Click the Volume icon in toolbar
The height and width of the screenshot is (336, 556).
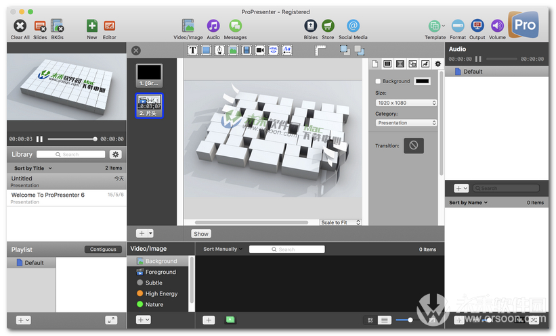point(497,26)
